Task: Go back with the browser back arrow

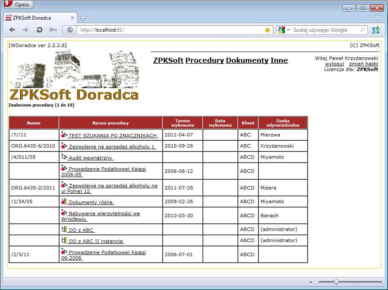Action: click(12, 30)
